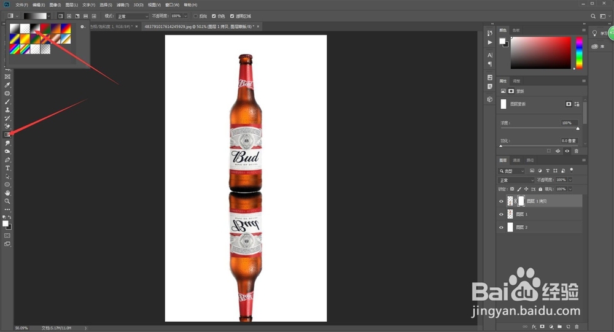614x332 pixels.
Task: Delete layer with Layers panel trash icon
Action: pyautogui.click(x=577, y=326)
